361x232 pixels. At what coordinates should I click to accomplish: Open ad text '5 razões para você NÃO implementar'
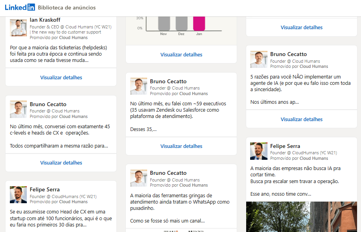(301, 83)
